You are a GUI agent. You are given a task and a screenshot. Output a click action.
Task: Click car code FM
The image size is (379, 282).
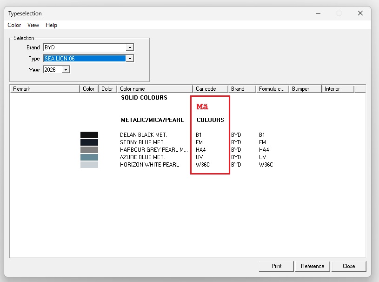coord(199,142)
